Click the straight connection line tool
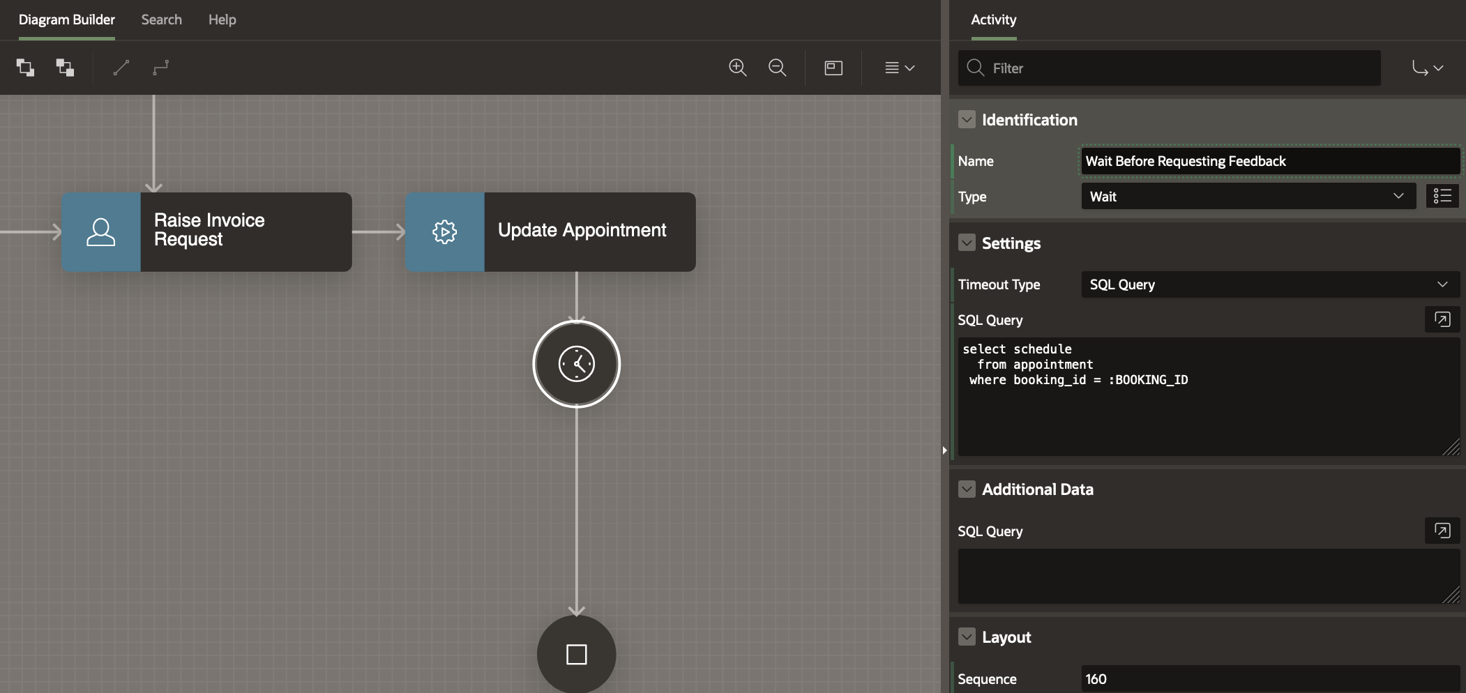This screenshot has height=693, width=1466. coord(121,68)
